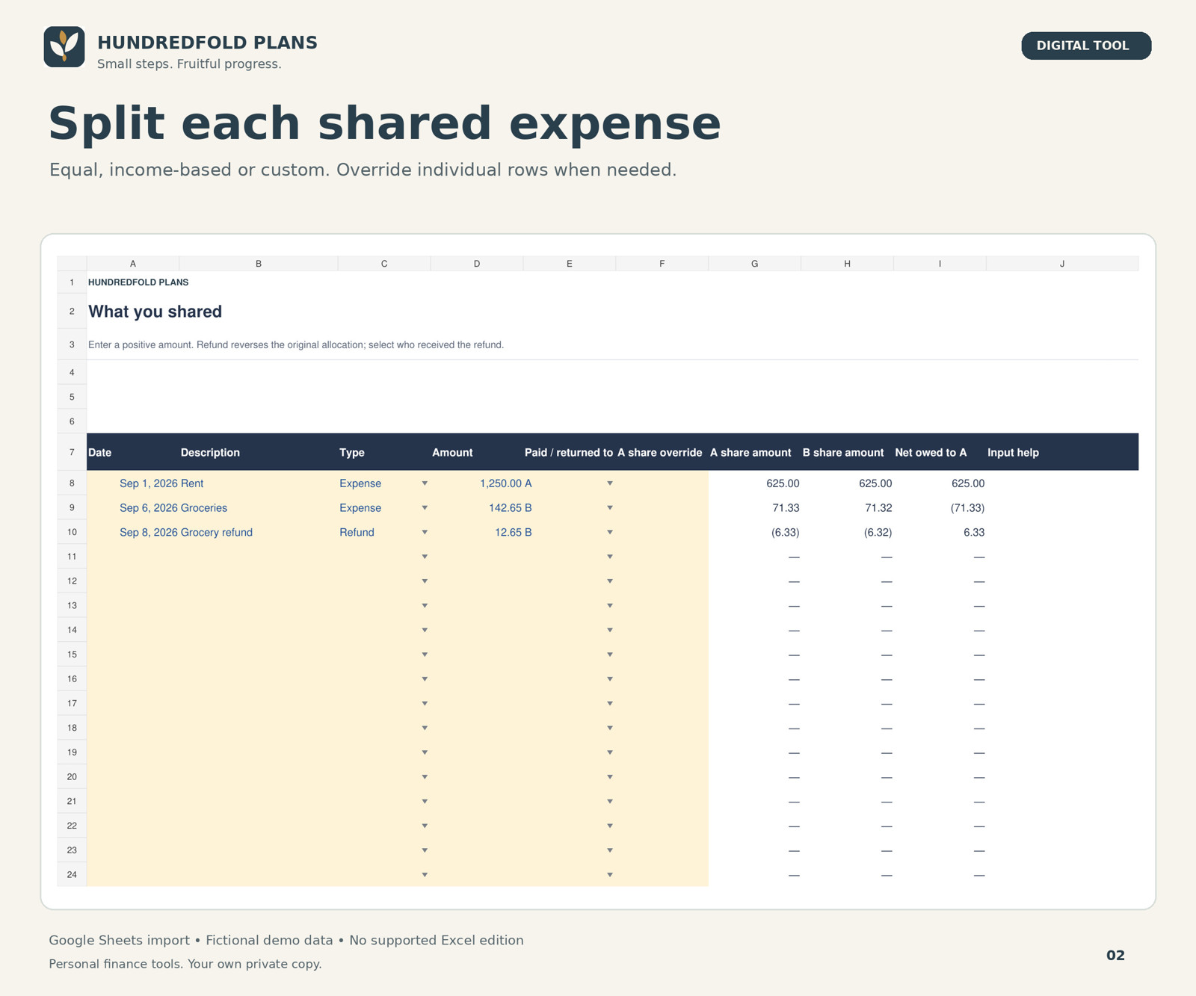This screenshot has width=1196, height=996.
Task: Click the 'Input help' heading cell
Action: coord(1062,453)
